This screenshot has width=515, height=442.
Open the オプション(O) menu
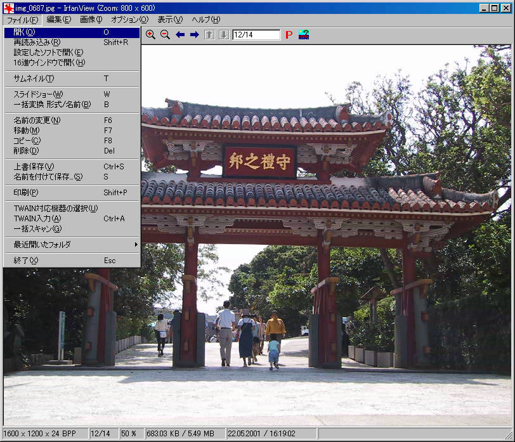[x=129, y=20]
